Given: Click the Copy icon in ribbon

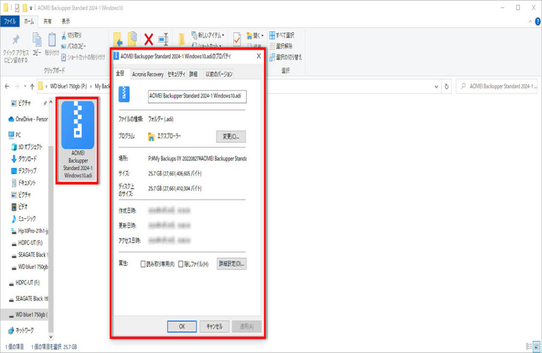Looking at the screenshot, I should 37,40.
